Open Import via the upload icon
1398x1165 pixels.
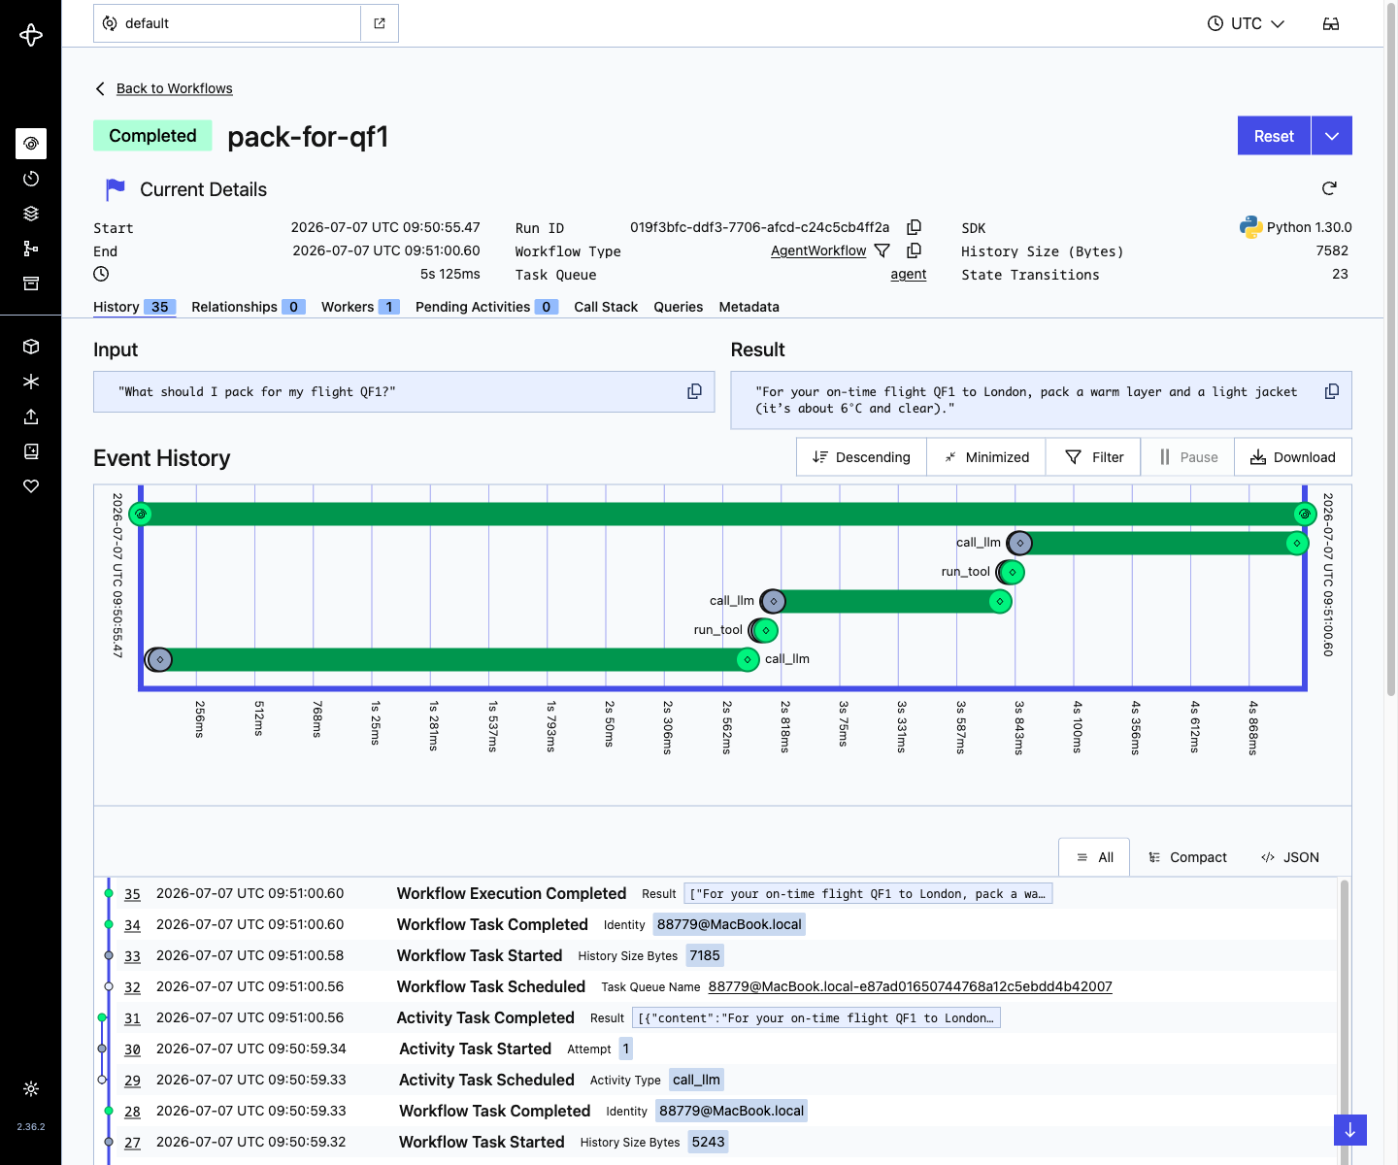click(31, 416)
